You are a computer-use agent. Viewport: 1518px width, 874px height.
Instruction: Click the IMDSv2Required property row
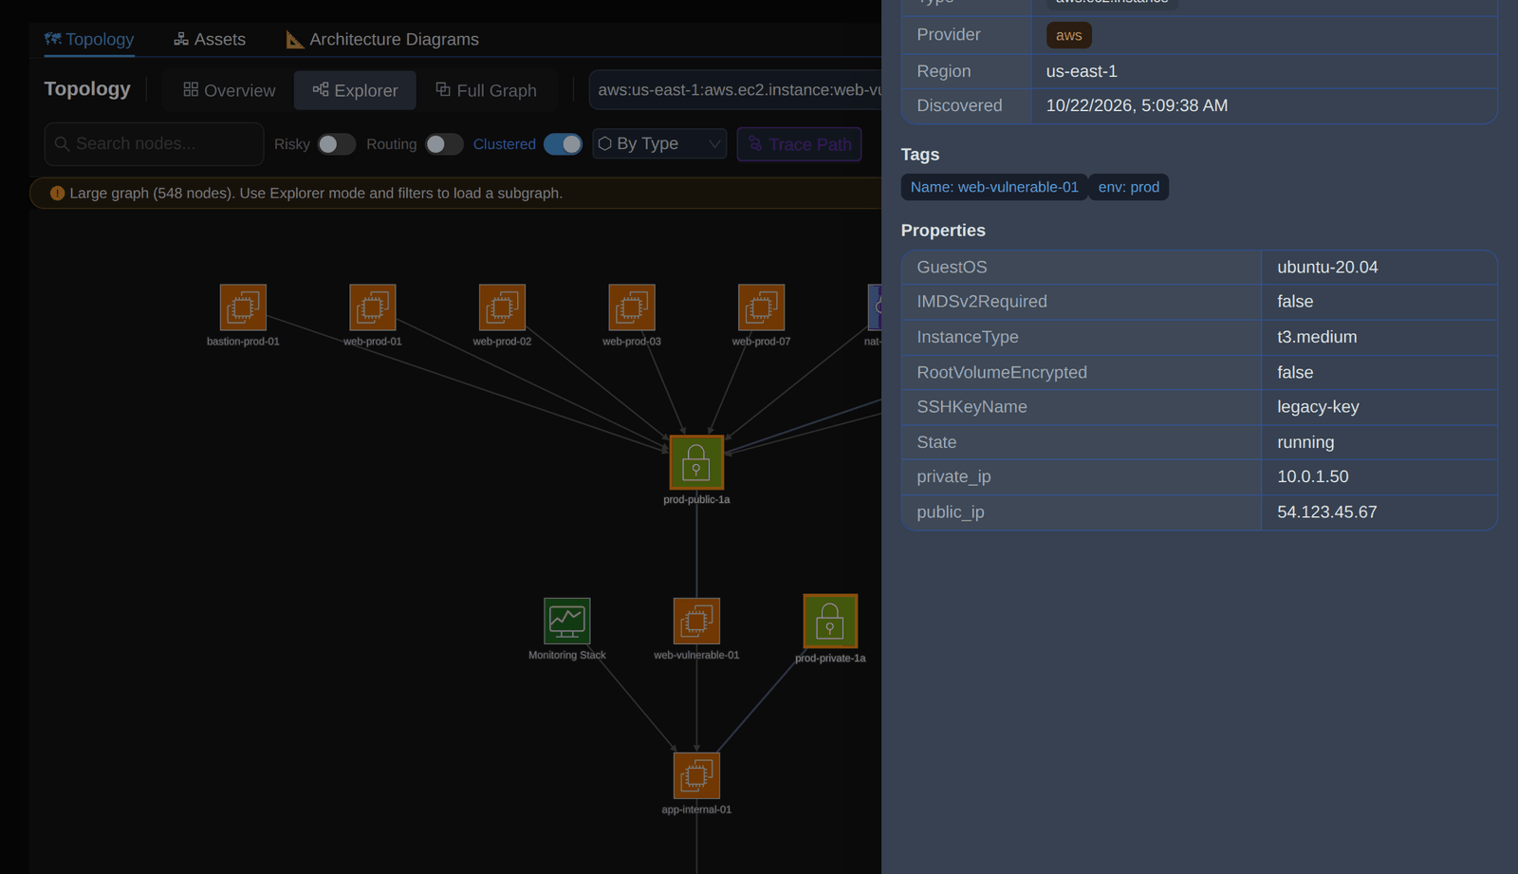tap(1199, 302)
